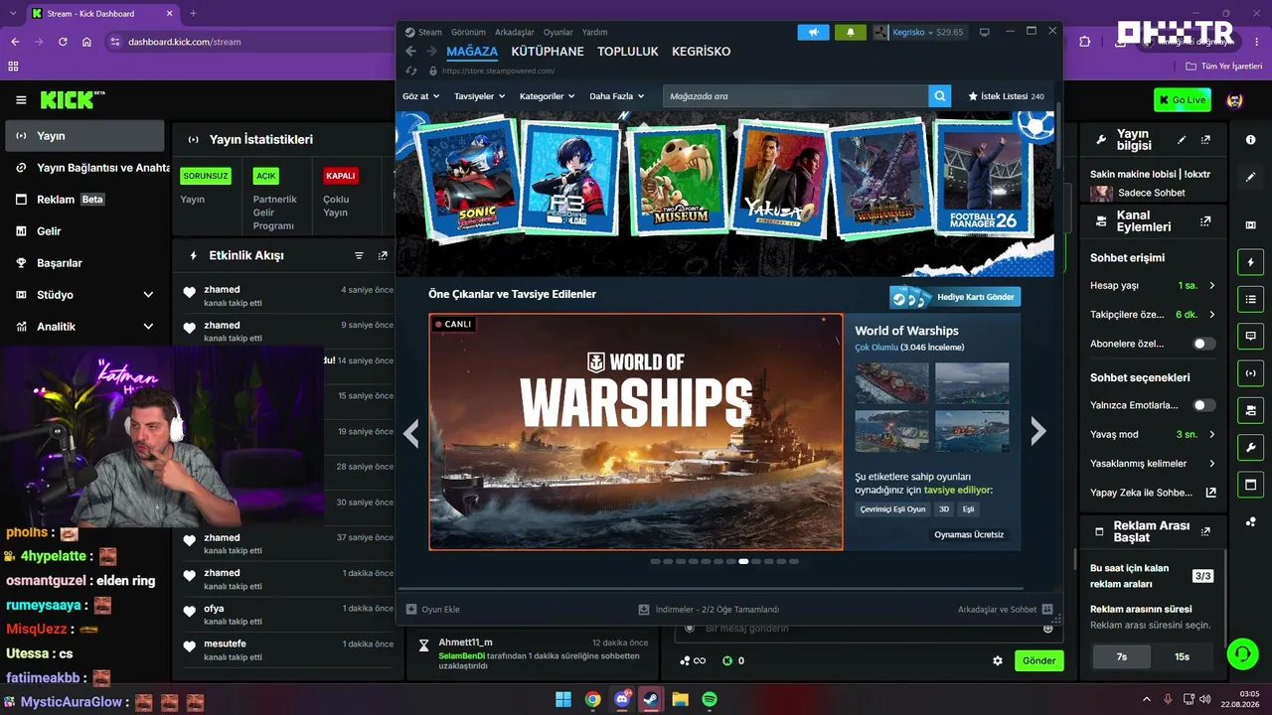
Task: Click the Gönder chat button
Action: 1038,660
